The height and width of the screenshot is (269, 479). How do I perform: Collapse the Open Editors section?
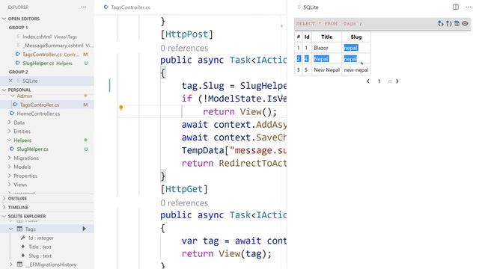click(x=4, y=19)
